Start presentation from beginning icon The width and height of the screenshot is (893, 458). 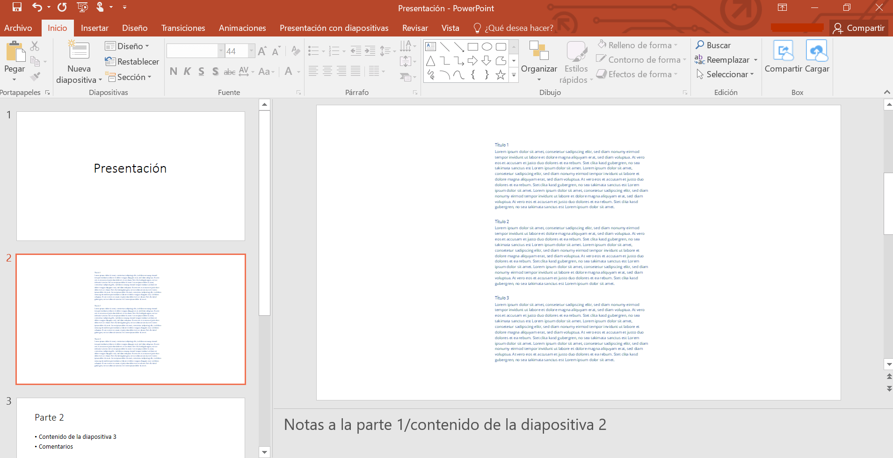[x=82, y=7]
